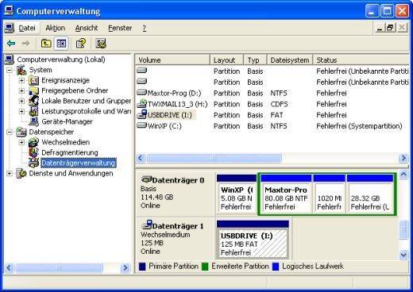Open the ? help menu
This screenshot has height=292, width=413.
point(144,28)
